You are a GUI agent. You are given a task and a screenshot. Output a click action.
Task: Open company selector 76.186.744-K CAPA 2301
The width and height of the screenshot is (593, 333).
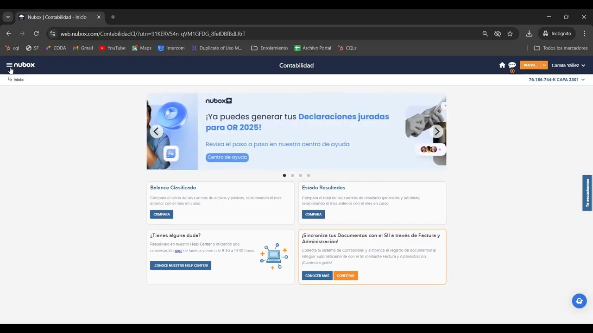(556, 80)
